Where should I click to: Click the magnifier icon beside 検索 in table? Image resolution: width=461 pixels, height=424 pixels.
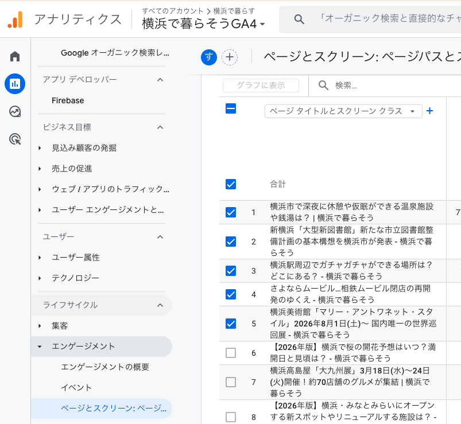tap(324, 85)
